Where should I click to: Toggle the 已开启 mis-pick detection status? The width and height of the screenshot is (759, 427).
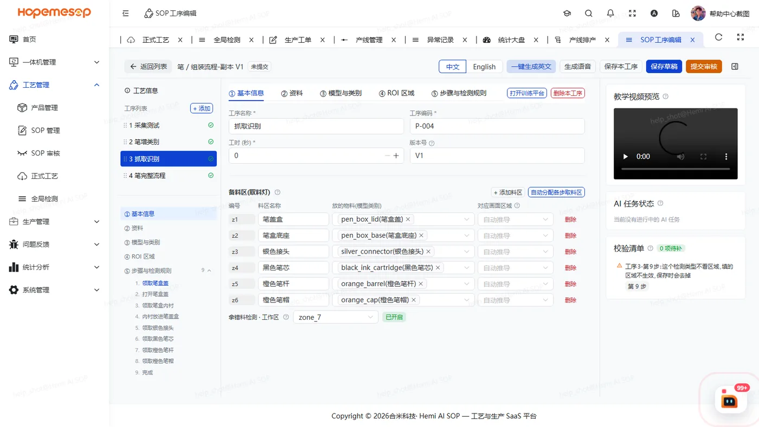pos(394,317)
